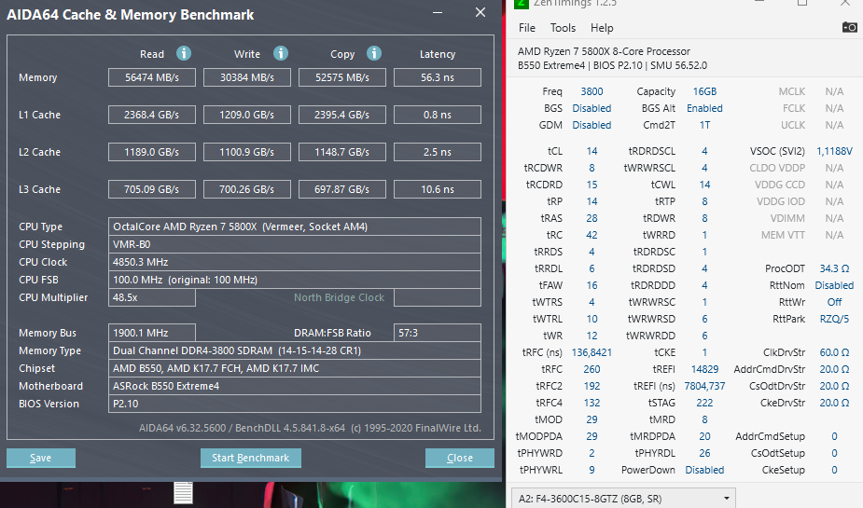
Task: Minimize the AIDA64 benchmark window
Action: click(x=438, y=12)
